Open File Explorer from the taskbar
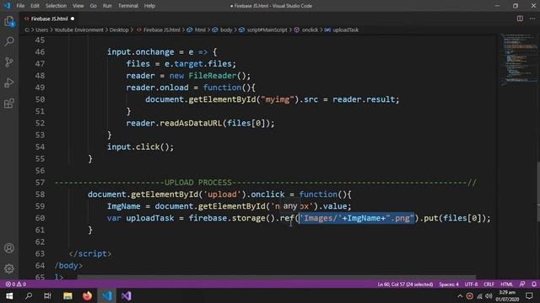540x303 pixels. click(x=67, y=295)
